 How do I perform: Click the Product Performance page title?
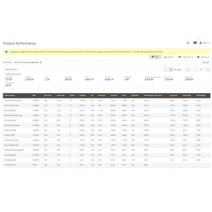19,43
